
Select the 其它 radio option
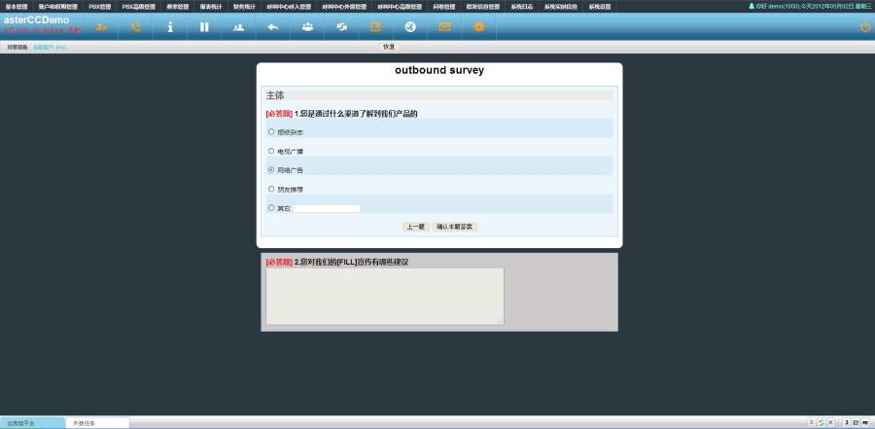coord(271,208)
